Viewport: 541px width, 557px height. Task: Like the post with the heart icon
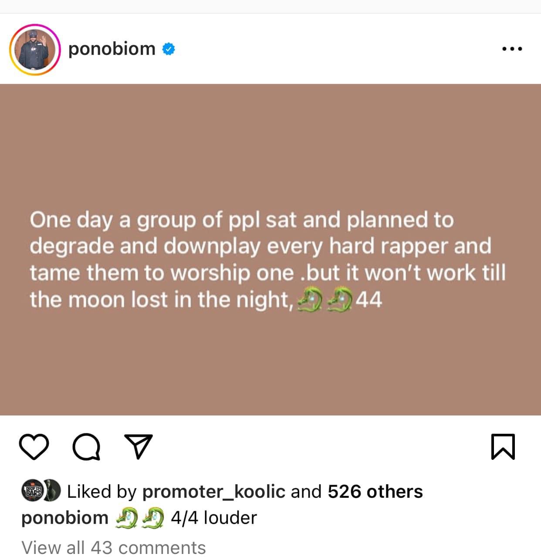[34, 447]
